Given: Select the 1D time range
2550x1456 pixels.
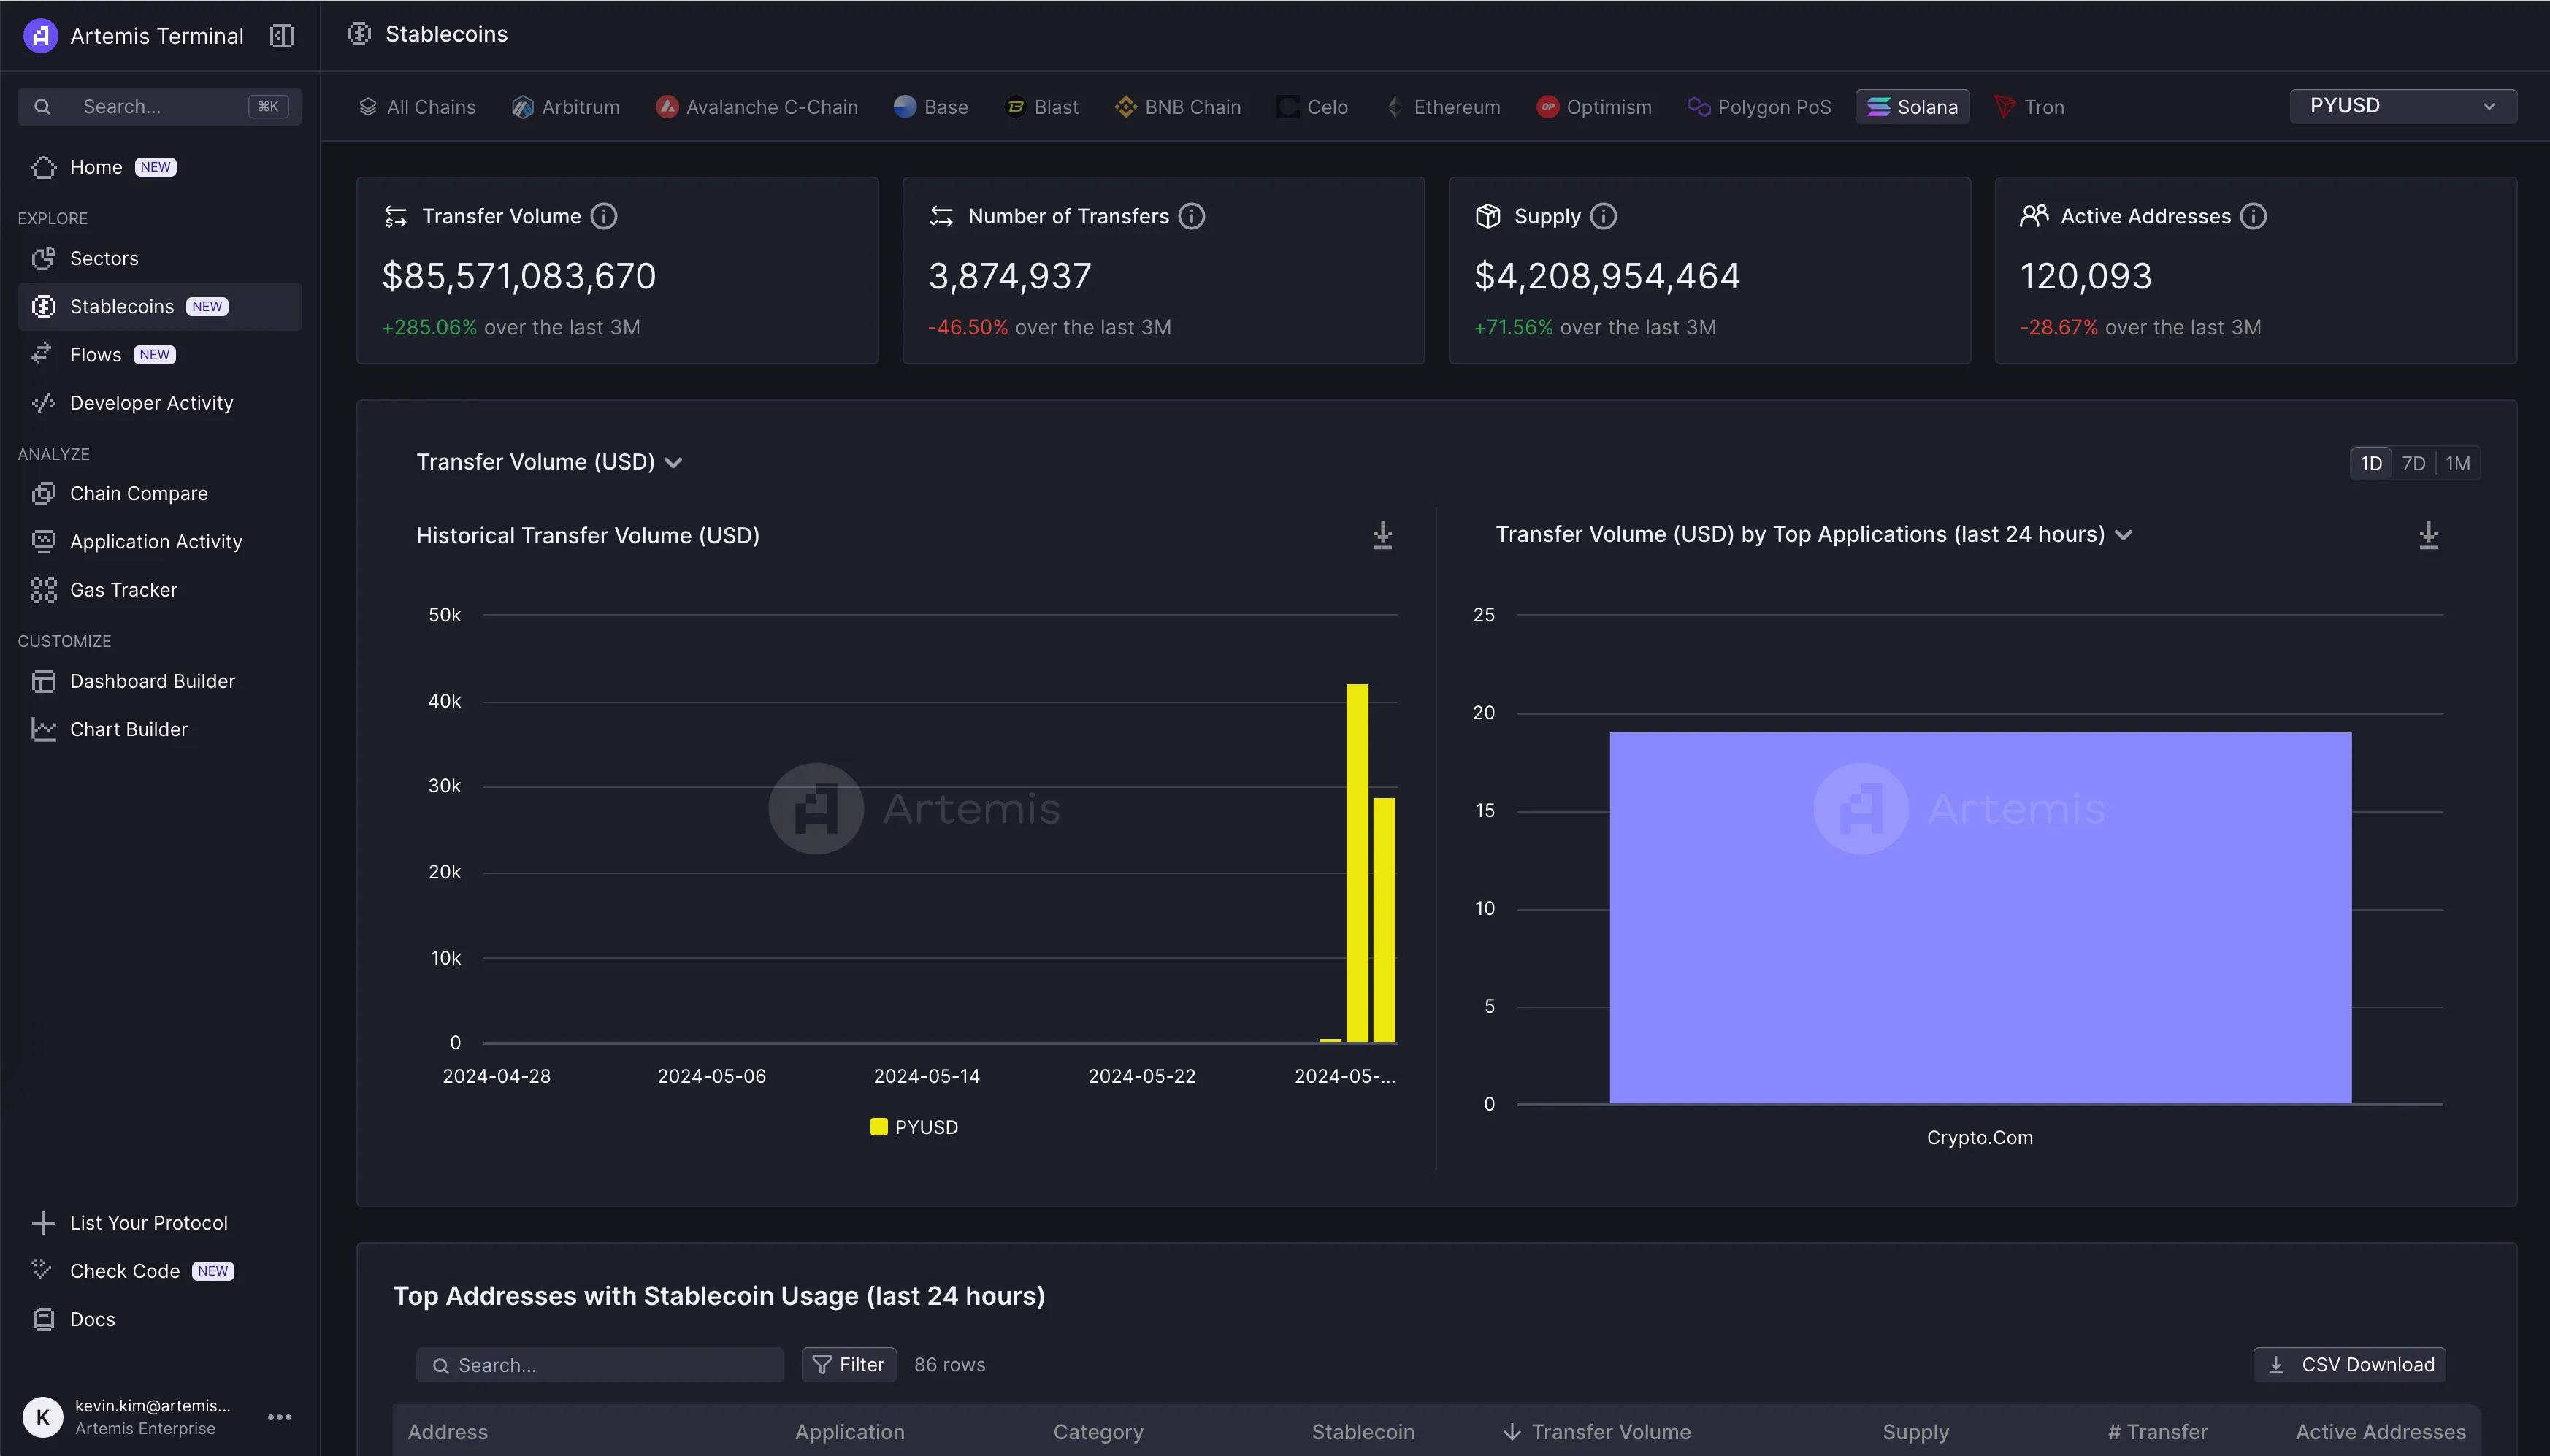Looking at the screenshot, I should pyautogui.click(x=2371, y=463).
